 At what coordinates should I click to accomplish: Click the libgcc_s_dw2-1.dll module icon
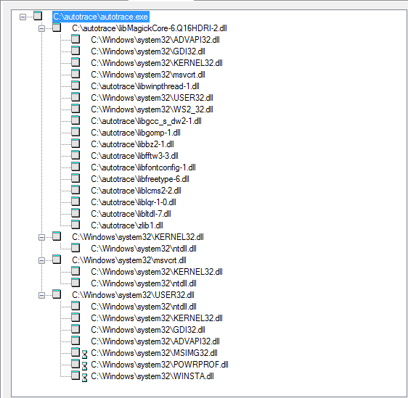(x=76, y=120)
